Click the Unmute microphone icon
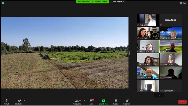Viewport: 188px width, 106px height. (6, 101)
